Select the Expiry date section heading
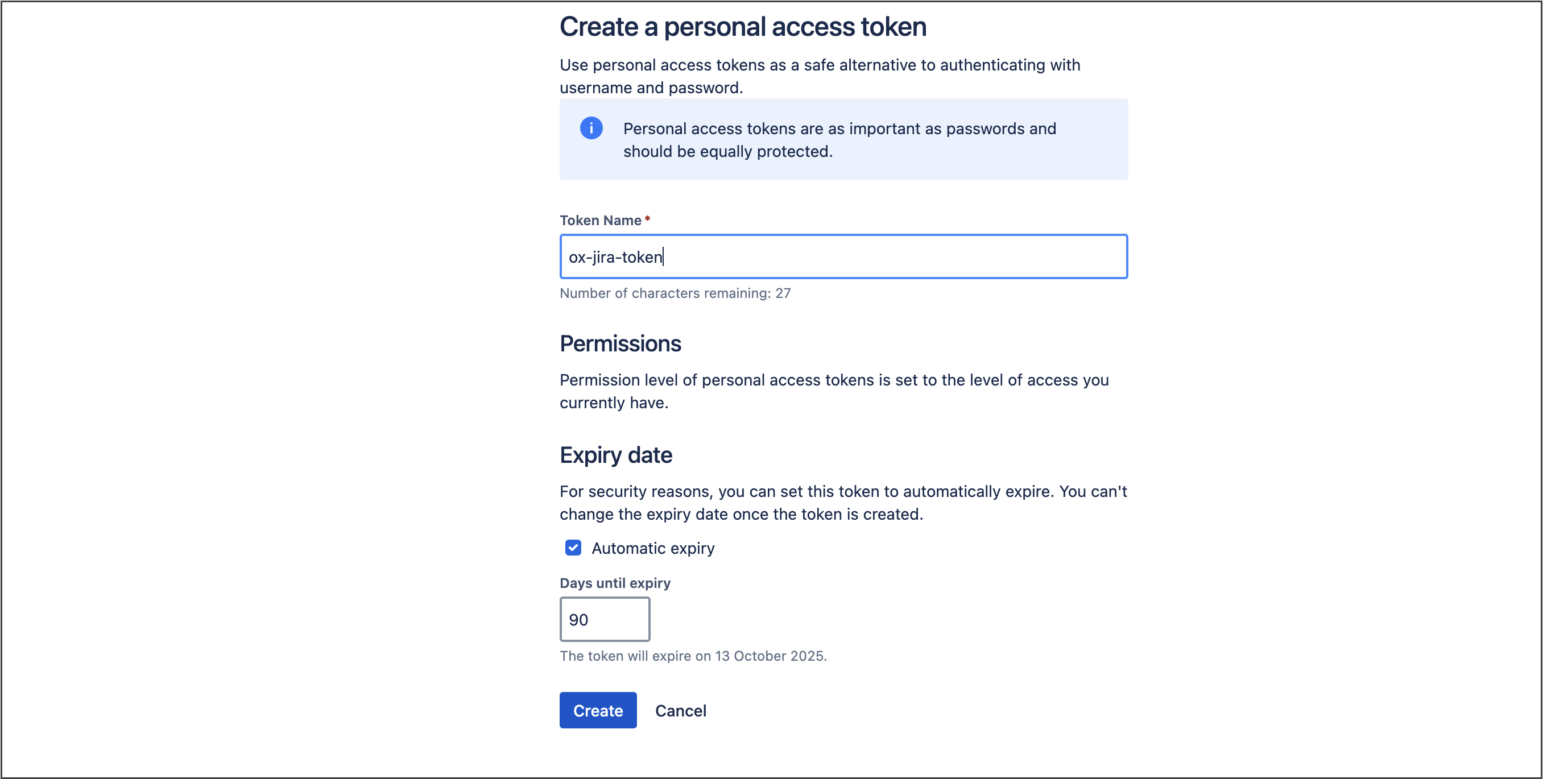 pos(616,455)
